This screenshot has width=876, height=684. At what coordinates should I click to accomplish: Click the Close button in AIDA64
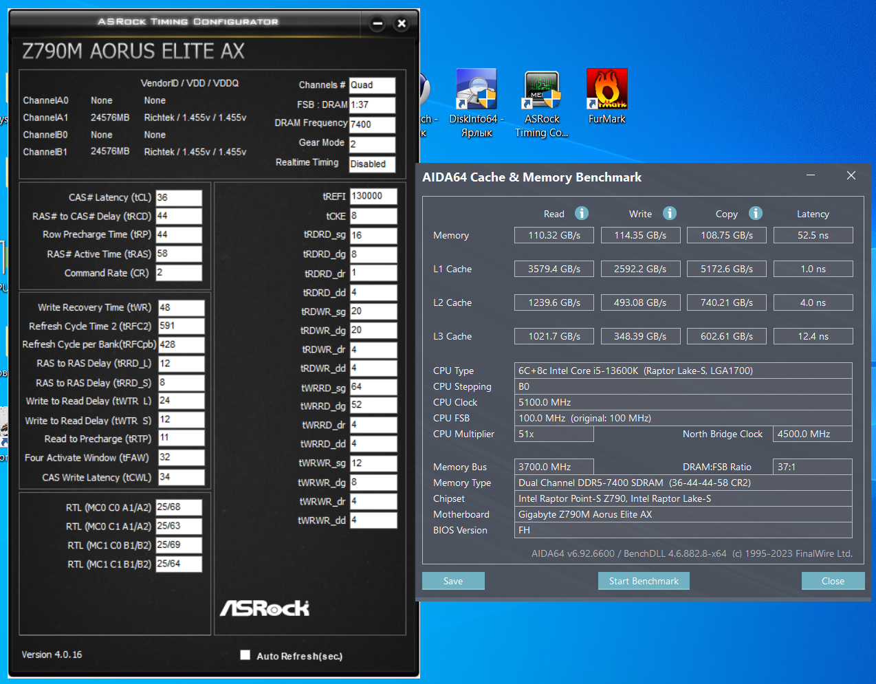coord(833,581)
